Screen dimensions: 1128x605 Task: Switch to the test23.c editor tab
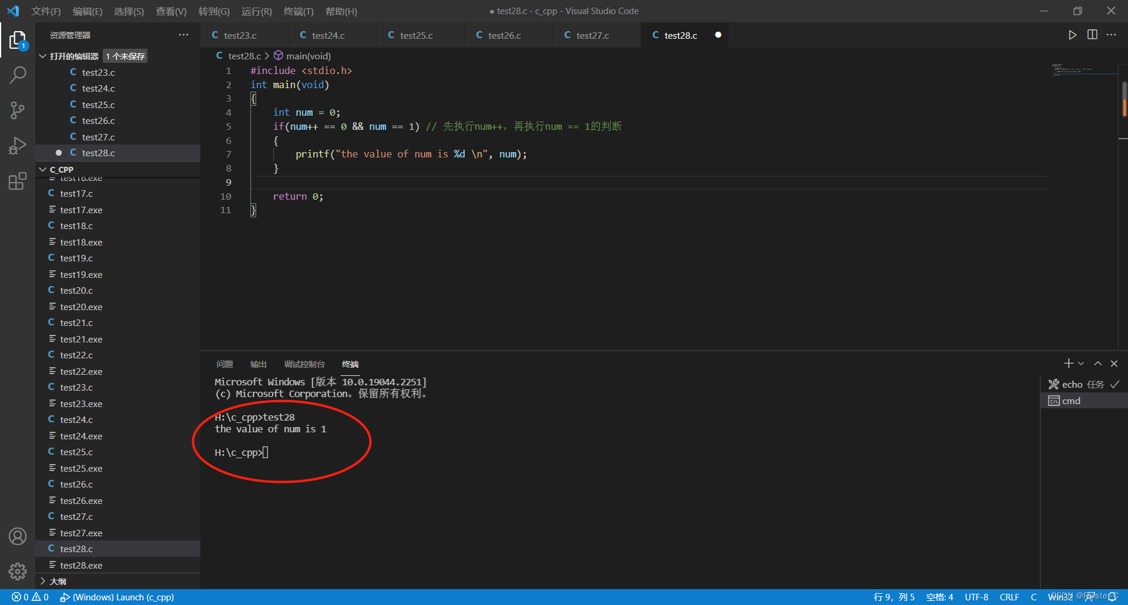244,35
